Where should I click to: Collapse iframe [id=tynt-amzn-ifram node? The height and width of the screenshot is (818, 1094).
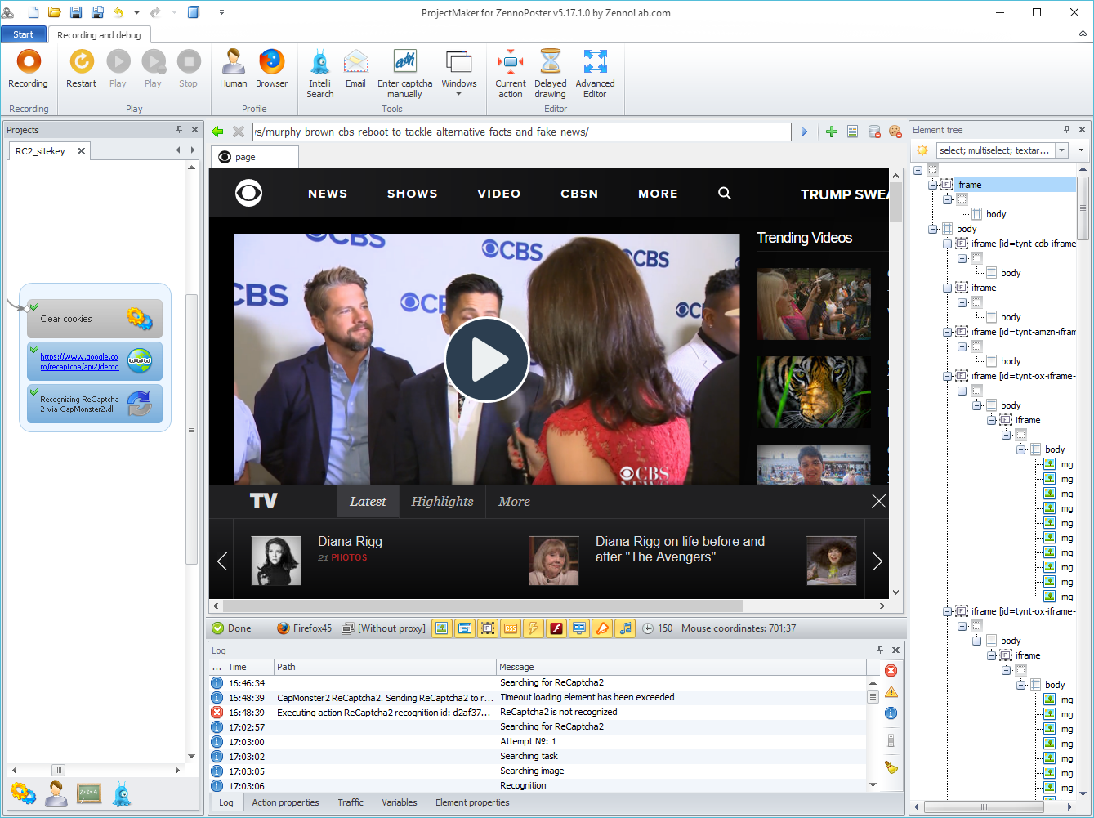point(948,332)
